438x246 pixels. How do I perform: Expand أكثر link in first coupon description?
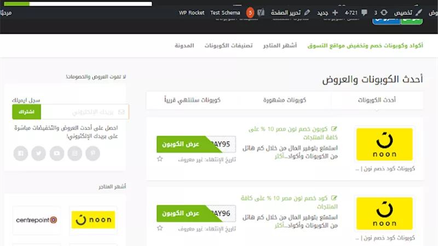[x=279, y=156]
